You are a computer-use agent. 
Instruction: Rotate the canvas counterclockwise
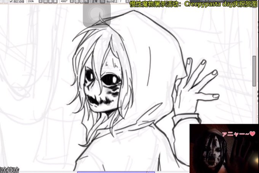click(x=77, y=1)
